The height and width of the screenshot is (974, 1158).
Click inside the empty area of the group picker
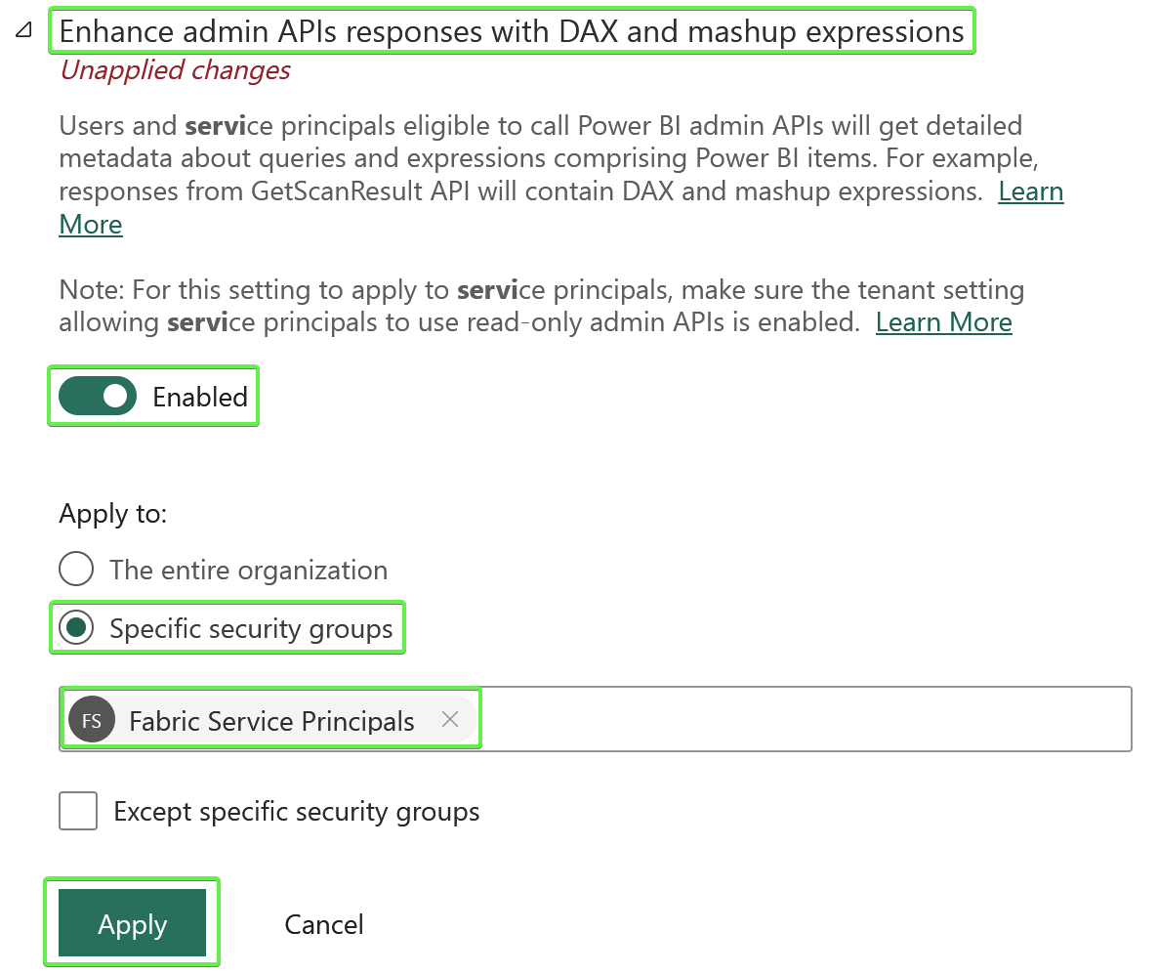coord(781,718)
